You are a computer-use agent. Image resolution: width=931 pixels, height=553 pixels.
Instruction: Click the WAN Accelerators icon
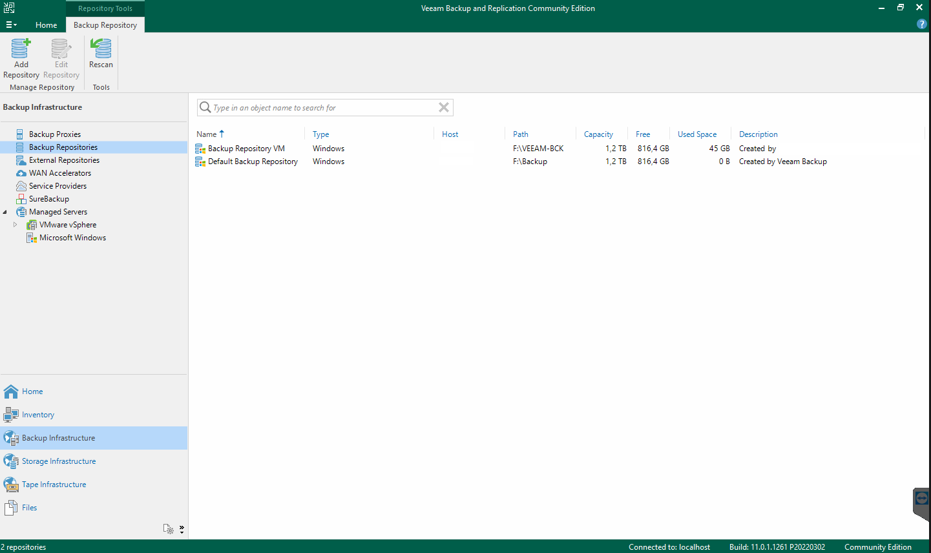pos(21,173)
